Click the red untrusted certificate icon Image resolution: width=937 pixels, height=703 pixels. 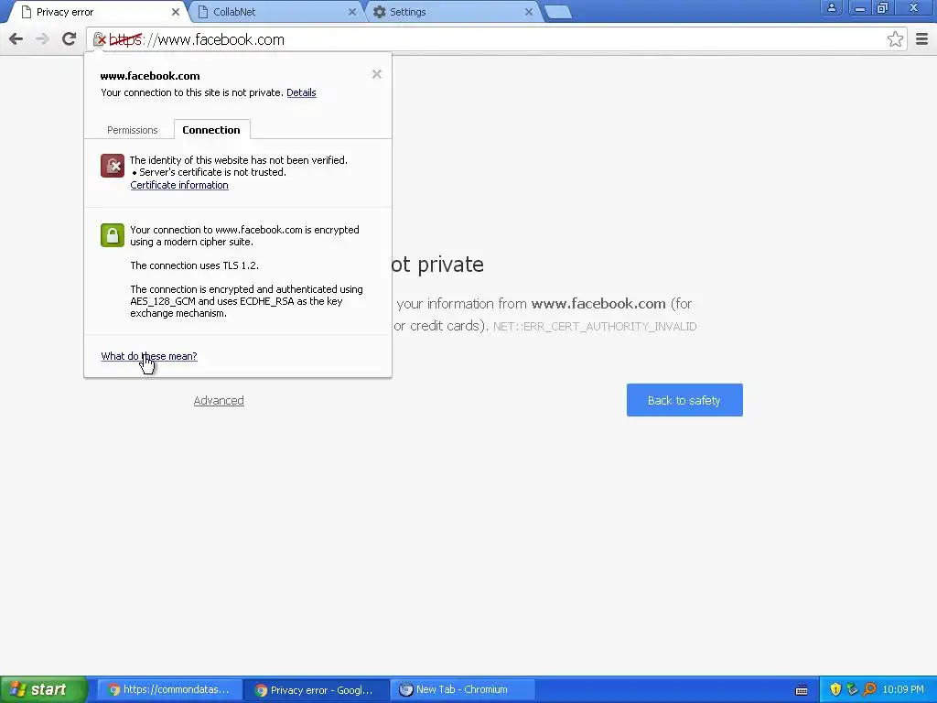coord(113,166)
